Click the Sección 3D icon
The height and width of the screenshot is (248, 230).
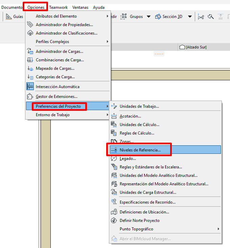158,16
